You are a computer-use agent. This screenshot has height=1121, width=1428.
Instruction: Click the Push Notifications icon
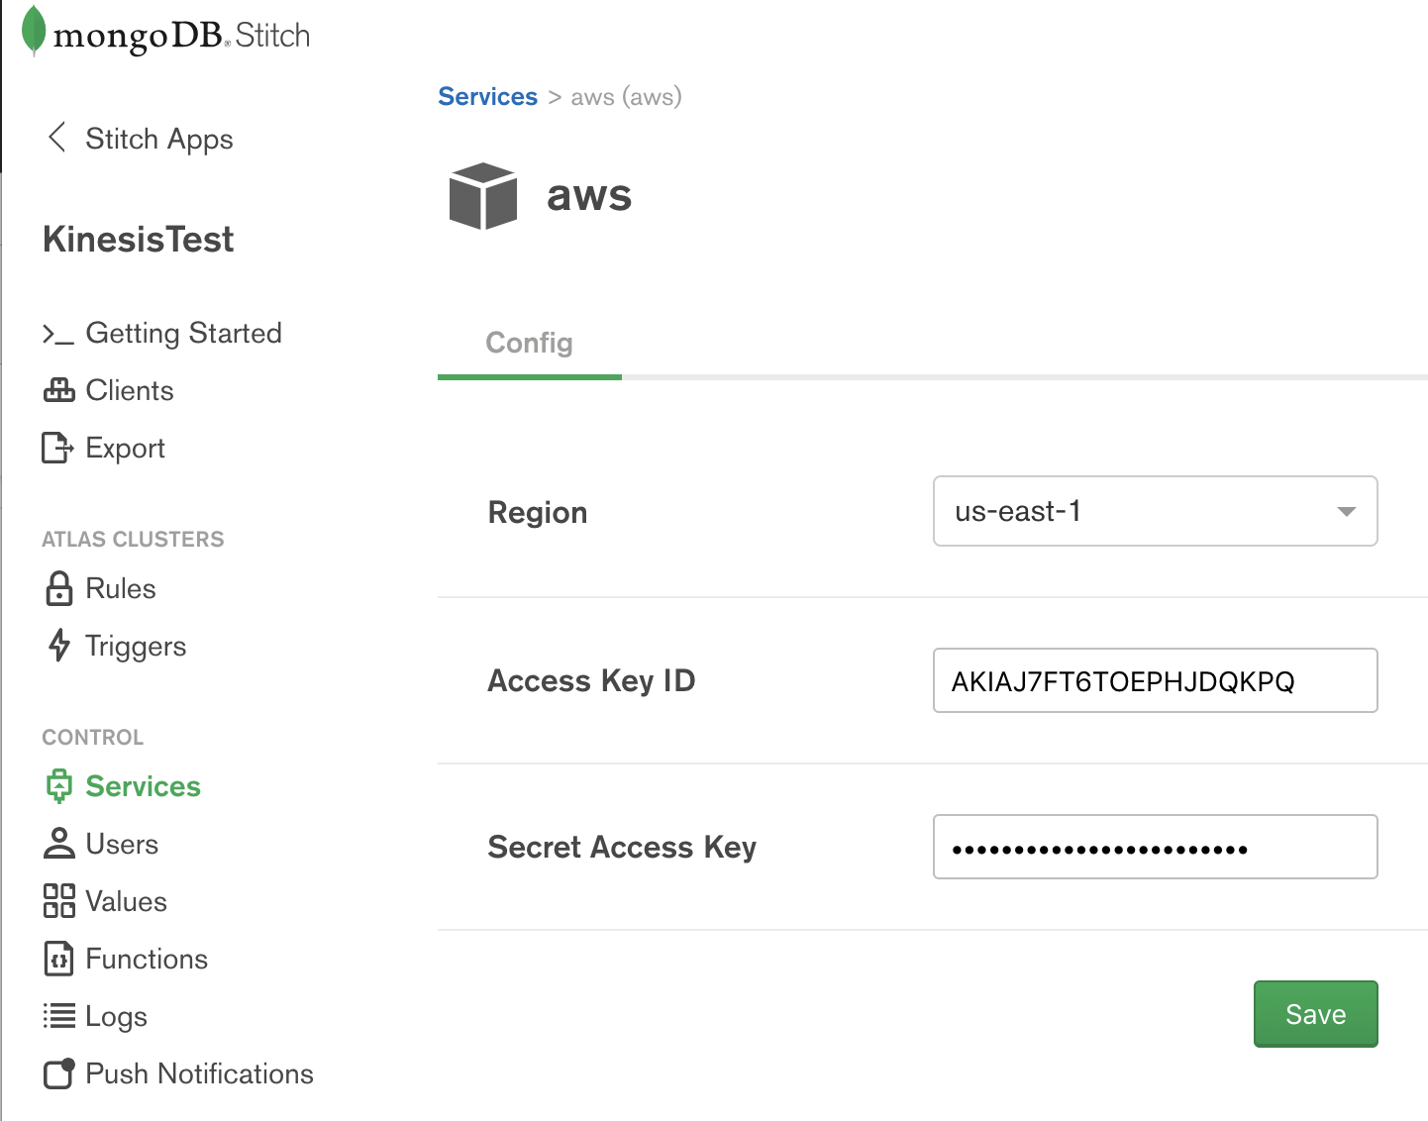tap(59, 1073)
